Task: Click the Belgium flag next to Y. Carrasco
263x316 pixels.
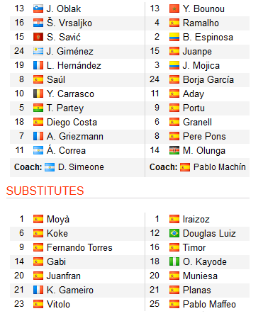Action: 38,94
